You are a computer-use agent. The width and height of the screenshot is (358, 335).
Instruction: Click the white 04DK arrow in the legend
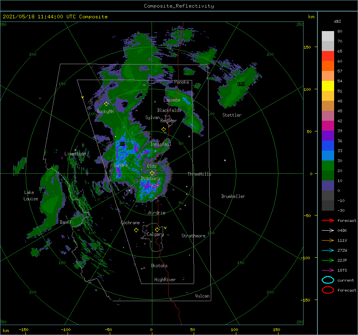[328, 230]
